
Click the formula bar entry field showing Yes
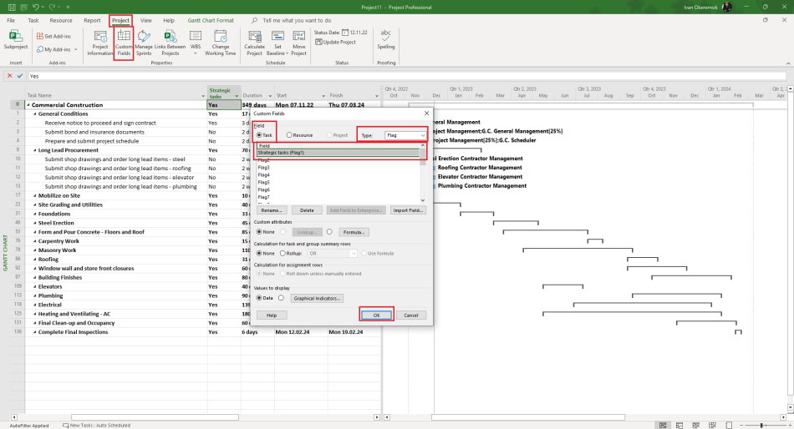tap(407, 76)
